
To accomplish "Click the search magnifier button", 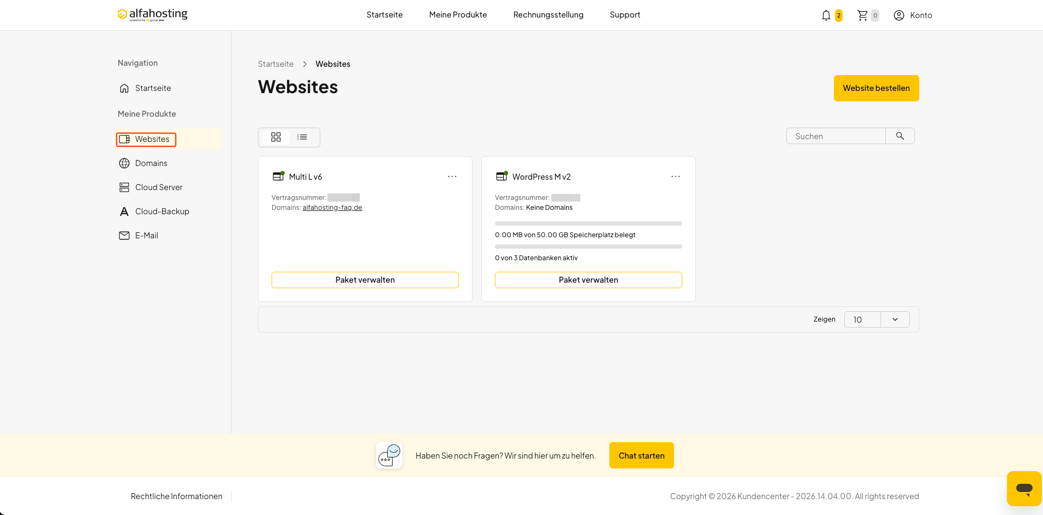I will tap(900, 136).
